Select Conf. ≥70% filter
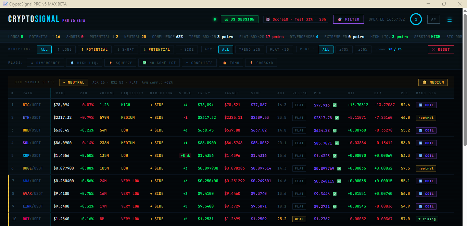This screenshot has height=226, width=467. [x=344, y=49]
